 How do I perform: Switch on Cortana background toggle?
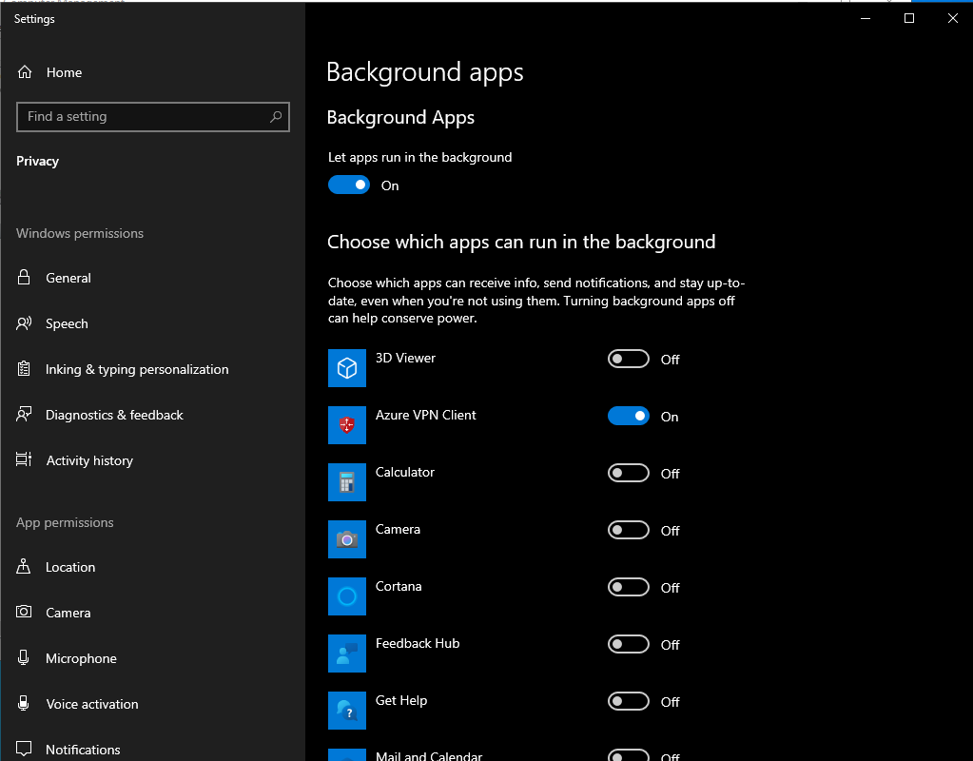pyautogui.click(x=629, y=587)
